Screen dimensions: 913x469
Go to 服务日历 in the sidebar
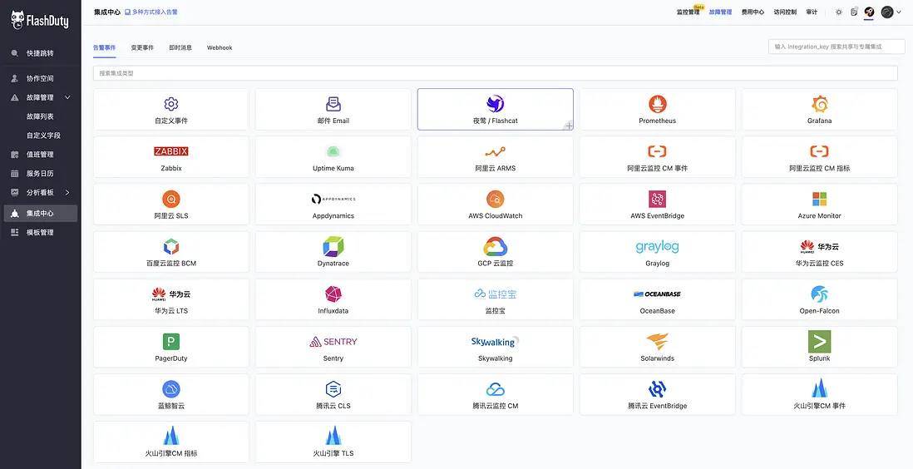point(40,174)
